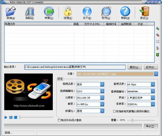Image resolution: width=162 pixels, height=136 pixels.
Task: Click the film reel preview image
Action: [x=29, y=92]
